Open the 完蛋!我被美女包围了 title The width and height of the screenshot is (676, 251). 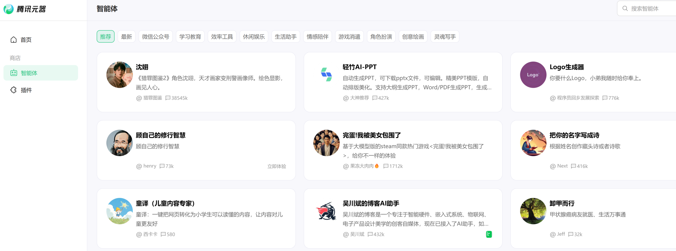click(372, 135)
